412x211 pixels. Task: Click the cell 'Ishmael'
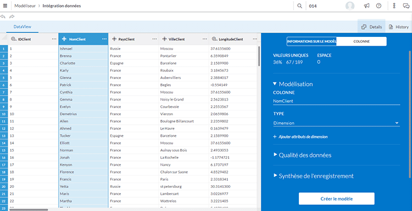(83, 48)
